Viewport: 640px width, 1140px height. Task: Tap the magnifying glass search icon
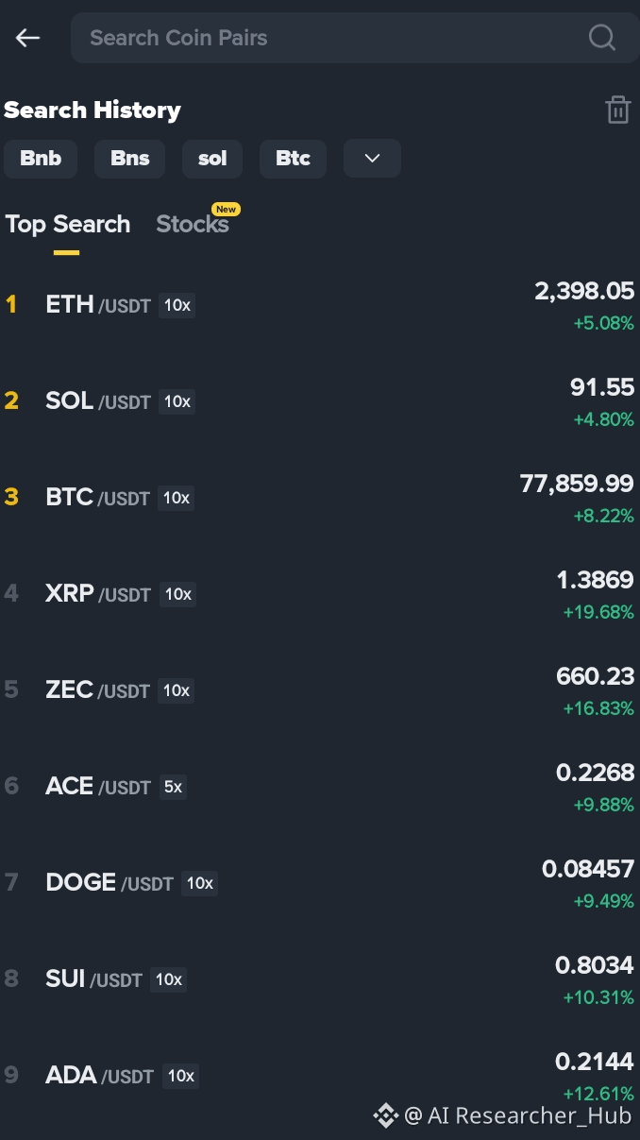coord(602,38)
